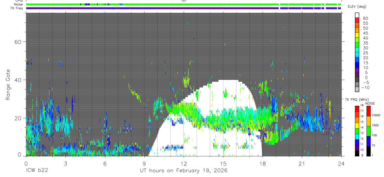Click the x-axis tick label "18"
Screen dimensions: 384x177
(262, 163)
